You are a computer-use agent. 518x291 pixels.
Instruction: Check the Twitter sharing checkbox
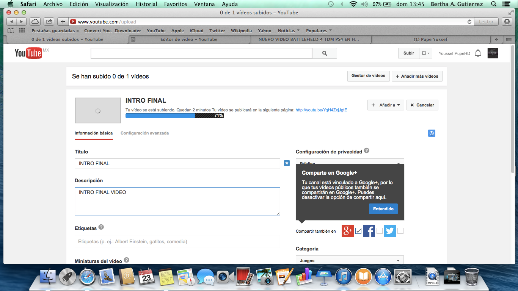400,231
